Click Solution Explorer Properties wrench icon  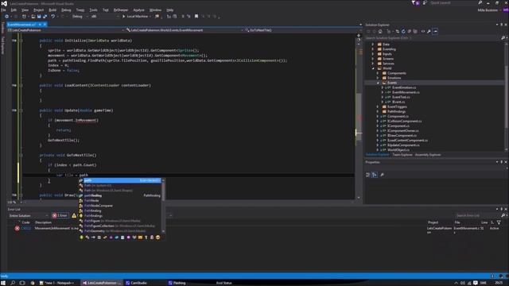pyautogui.click(x=429, y=32)
